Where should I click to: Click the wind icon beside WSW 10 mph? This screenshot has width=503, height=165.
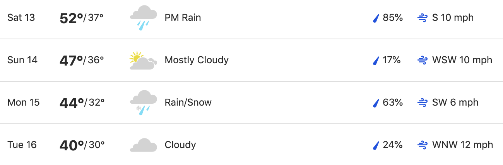pyautogui.click(x=422, y=60)
